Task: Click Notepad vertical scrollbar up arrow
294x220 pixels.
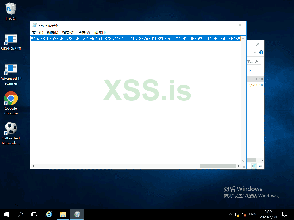Action: coord(243,38)
